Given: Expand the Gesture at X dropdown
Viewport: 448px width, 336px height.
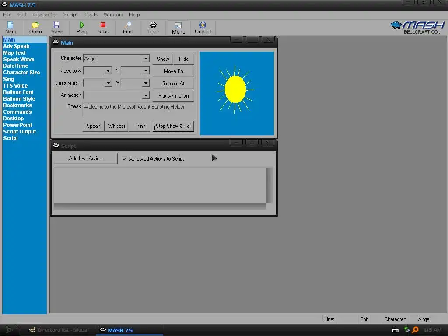Looking at the screenshot, I should point(108,83).
